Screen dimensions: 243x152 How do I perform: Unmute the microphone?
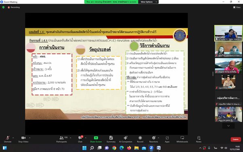(x=8, y=139)
